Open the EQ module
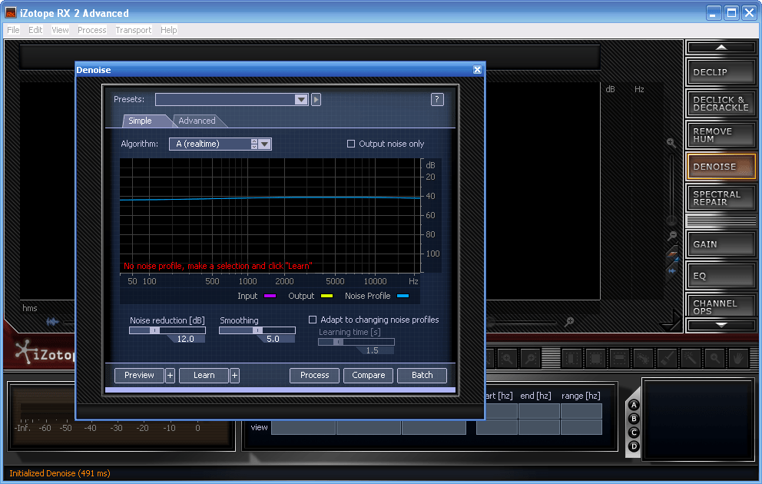 coord(721,276)
